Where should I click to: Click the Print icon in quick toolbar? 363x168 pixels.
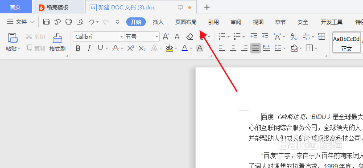pyautogui.click(x=69, y=22)
